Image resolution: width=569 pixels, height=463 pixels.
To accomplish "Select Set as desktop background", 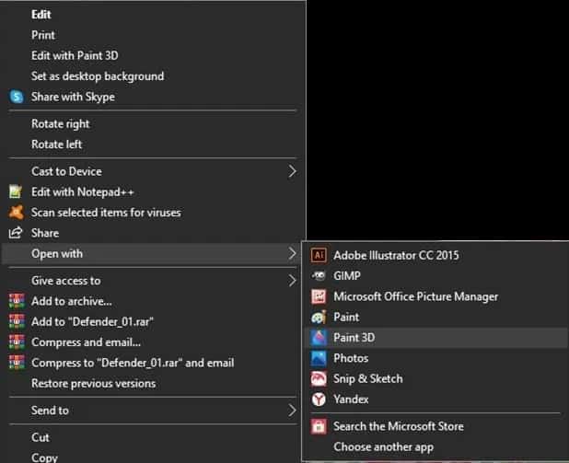I will pos(98,76).
